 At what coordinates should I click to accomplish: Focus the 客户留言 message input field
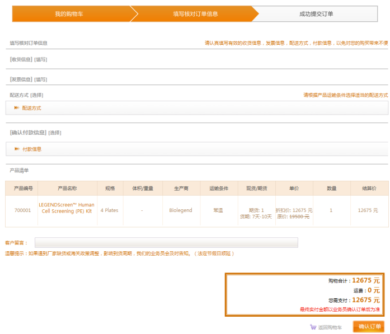click(166, 243)
